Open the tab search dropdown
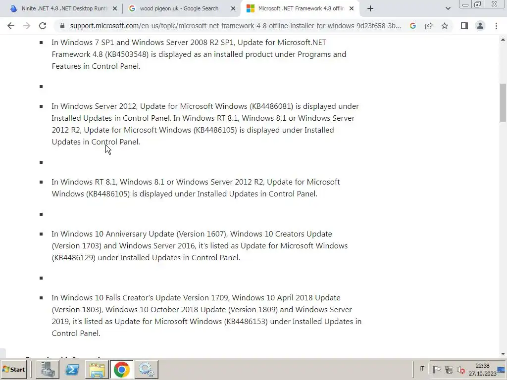This screenshot has width=507, height=380. coord(448,9)
